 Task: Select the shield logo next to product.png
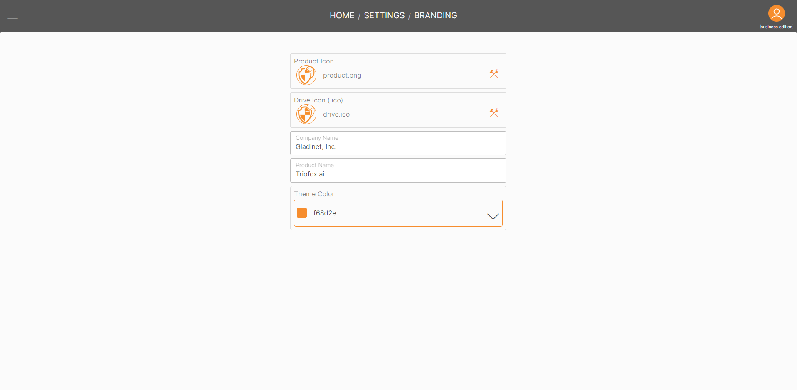306,75
